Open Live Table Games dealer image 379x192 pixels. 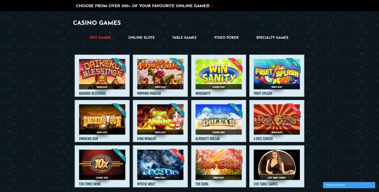pos(277,165)
